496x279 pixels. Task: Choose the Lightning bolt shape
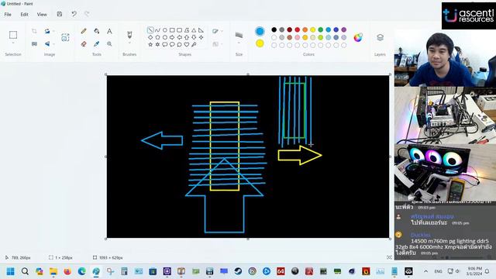[x=194, y=45]
